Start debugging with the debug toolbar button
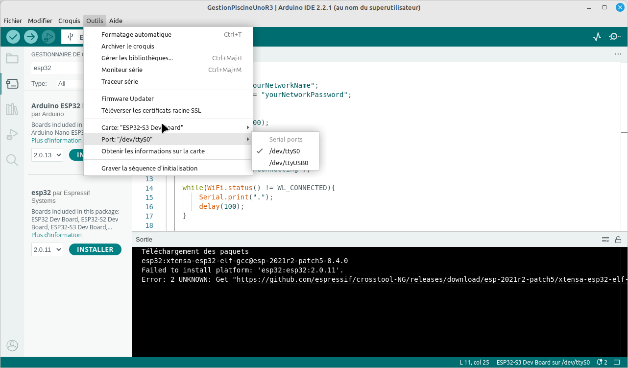 [48, 37]
